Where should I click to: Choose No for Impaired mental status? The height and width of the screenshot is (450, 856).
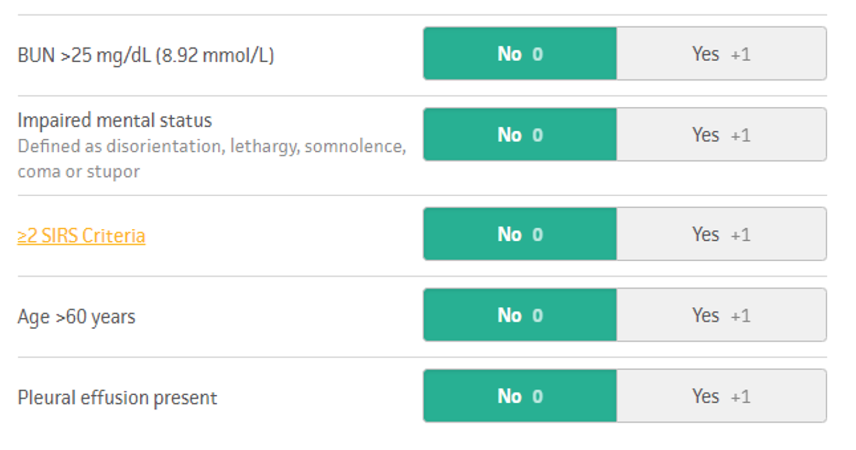tap(520, 134)
